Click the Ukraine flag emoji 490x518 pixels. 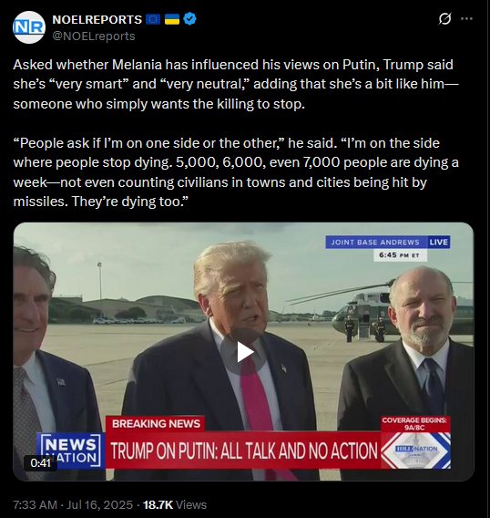[171, 19]
